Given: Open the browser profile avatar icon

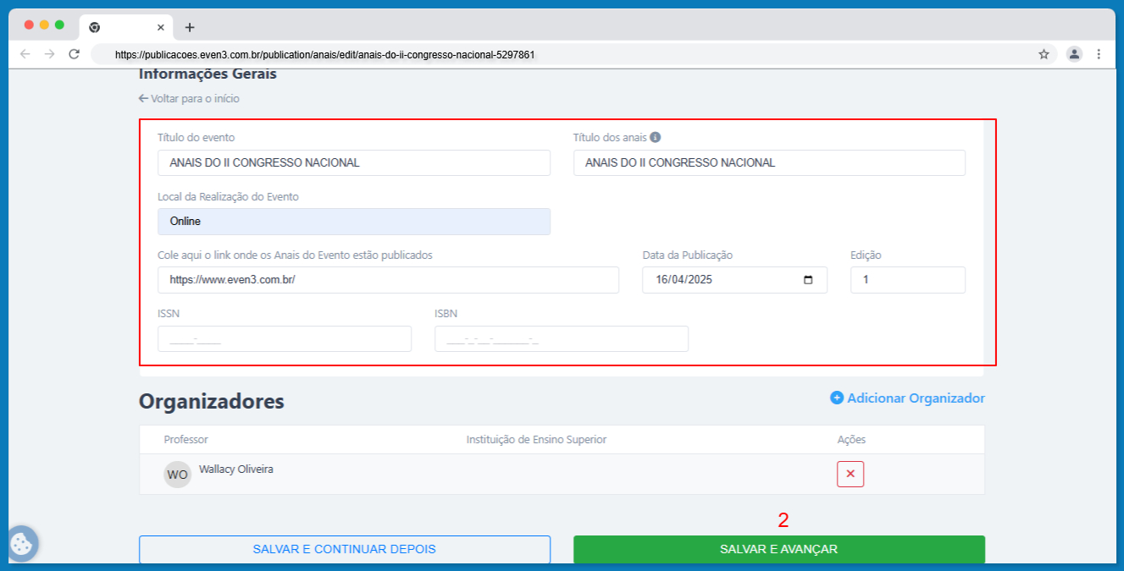Looking at the screenshot, I should tap(1074, 54).
